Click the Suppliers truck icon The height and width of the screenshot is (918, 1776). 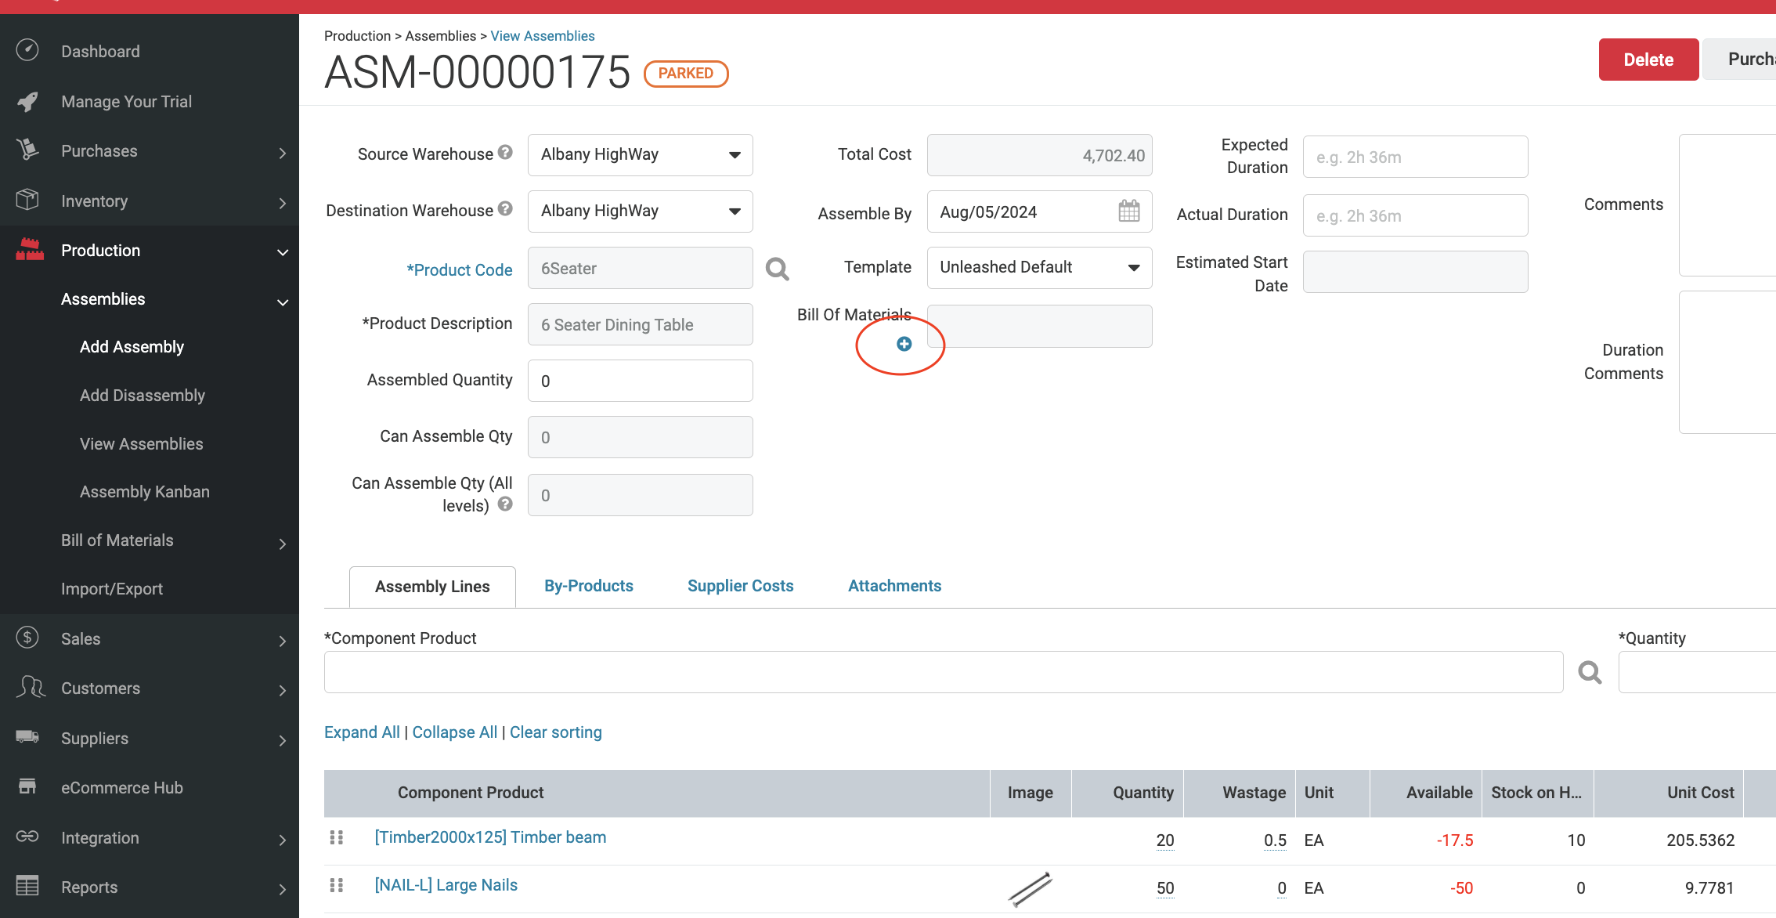[x=28, y=738]
